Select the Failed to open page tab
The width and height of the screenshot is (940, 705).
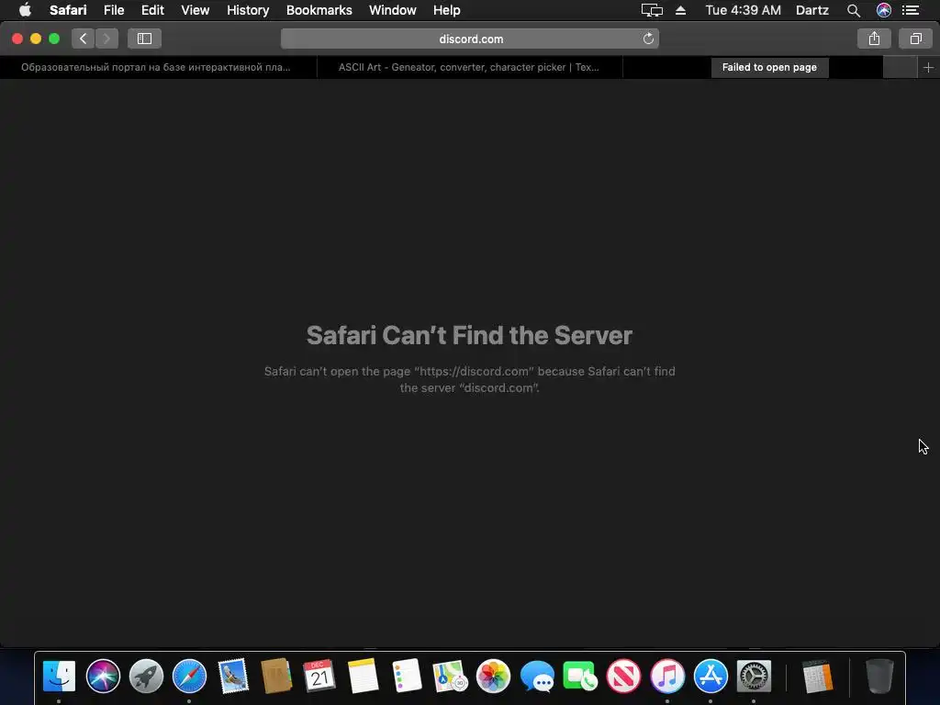pyautogui.click(x=769, y=67)
